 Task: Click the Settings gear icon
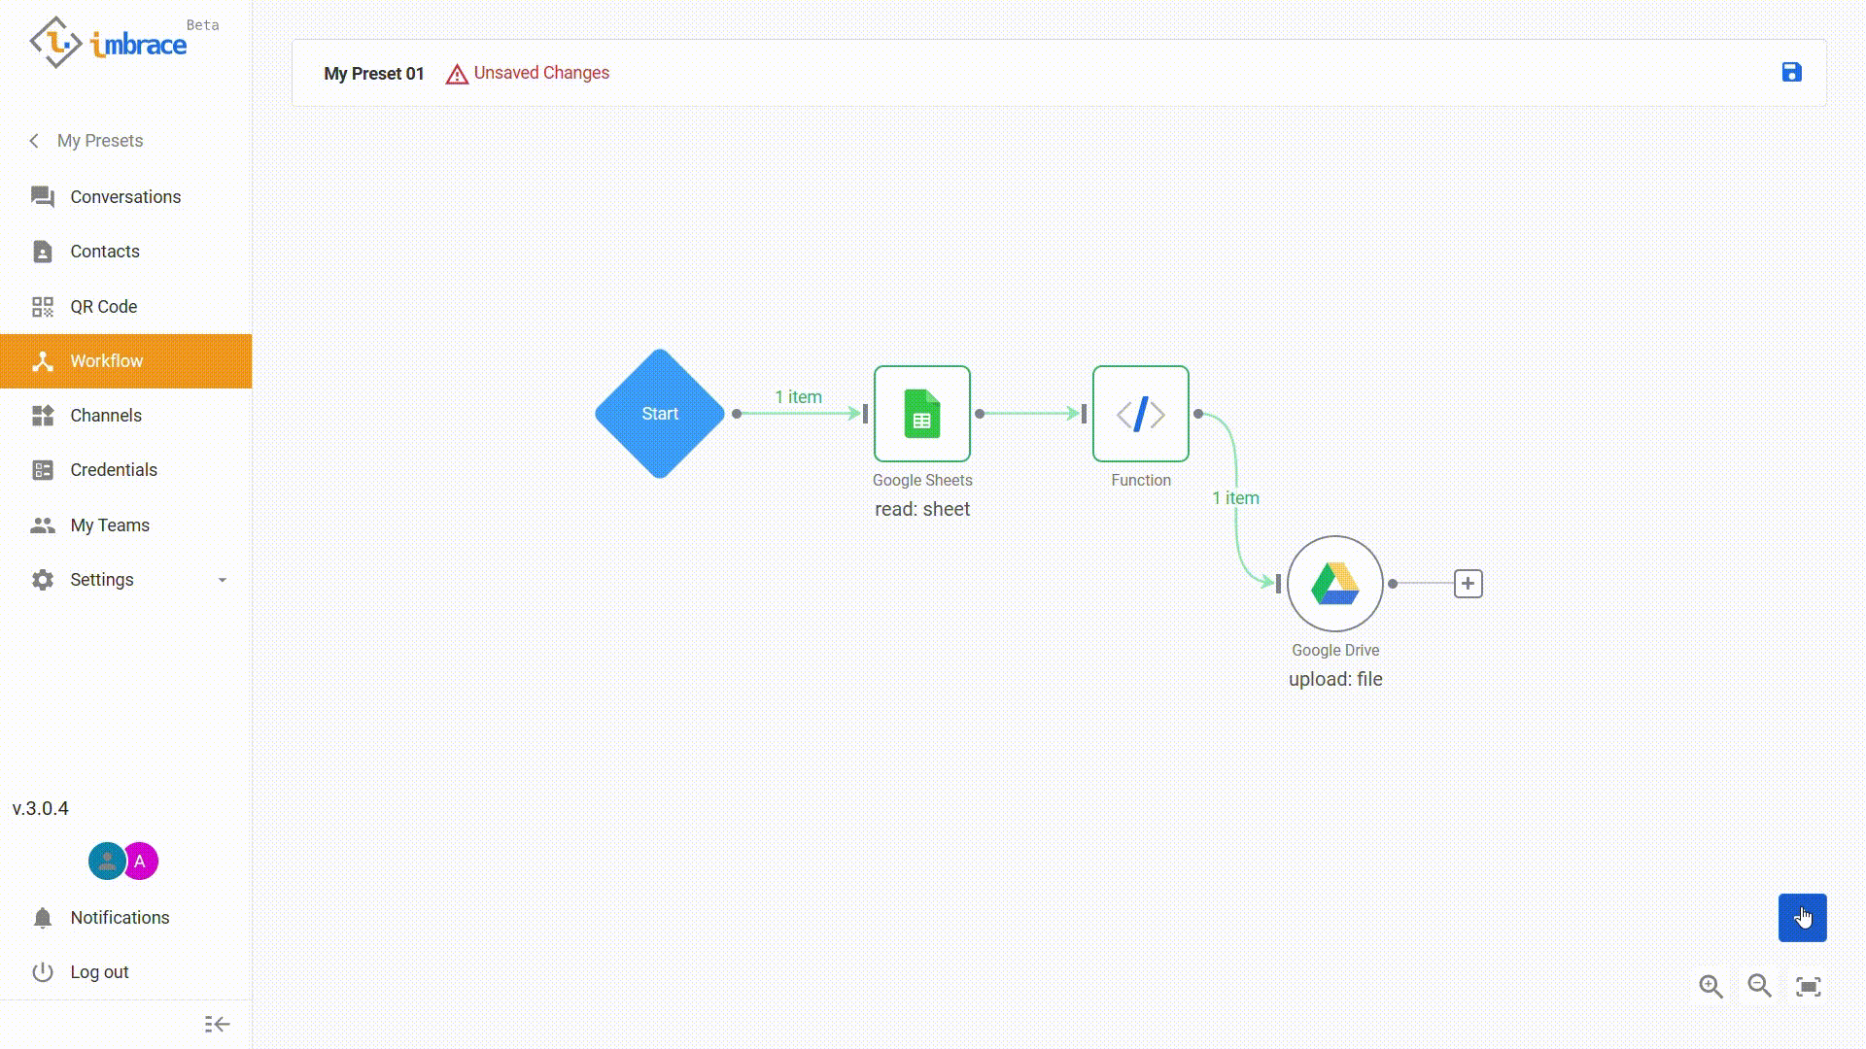43,580
